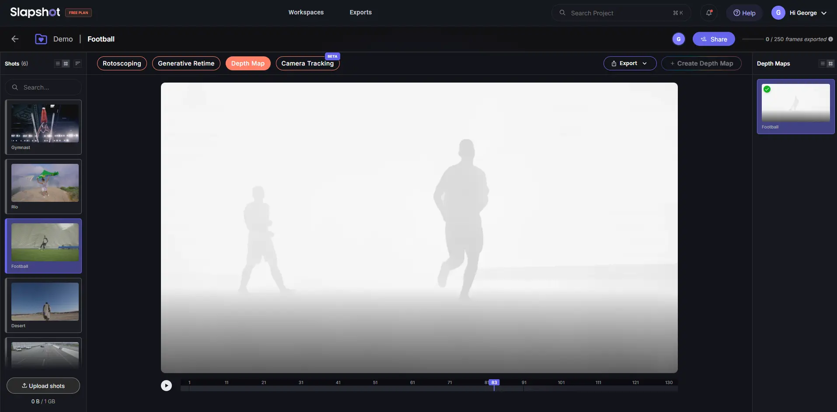The height and width of the screenshot is (412, 837).
Task: Click the Upload shots button
Action: point(43,386)
